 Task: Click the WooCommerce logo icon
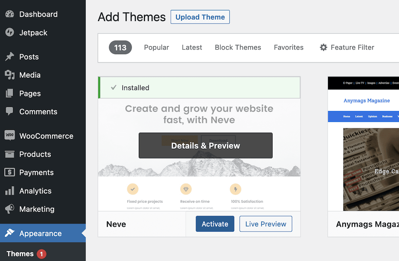click(10, 135)
